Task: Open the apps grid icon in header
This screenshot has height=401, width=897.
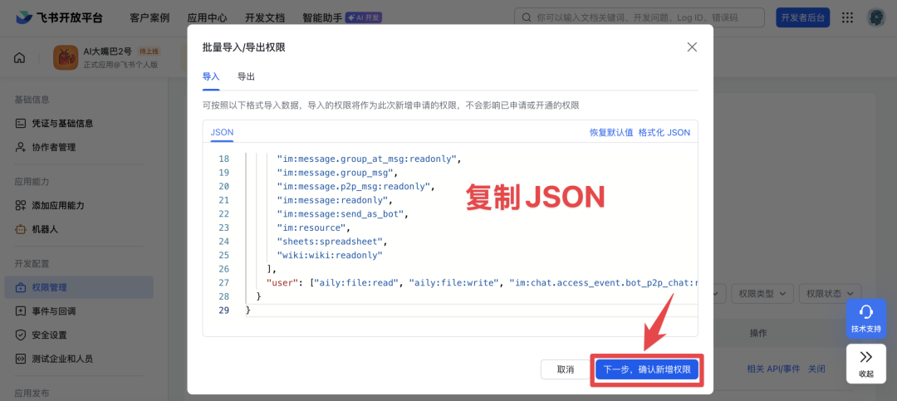Action: tap(847, 17)
